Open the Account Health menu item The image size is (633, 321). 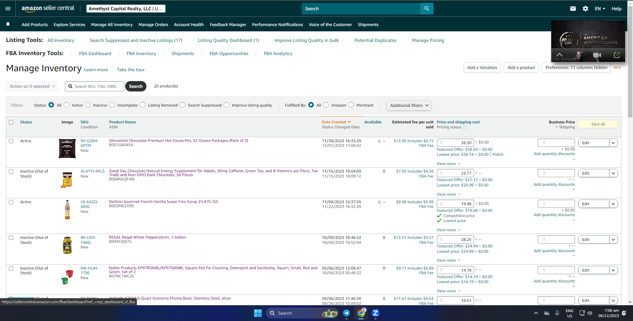pyautogui.click(x=189, y=24)
